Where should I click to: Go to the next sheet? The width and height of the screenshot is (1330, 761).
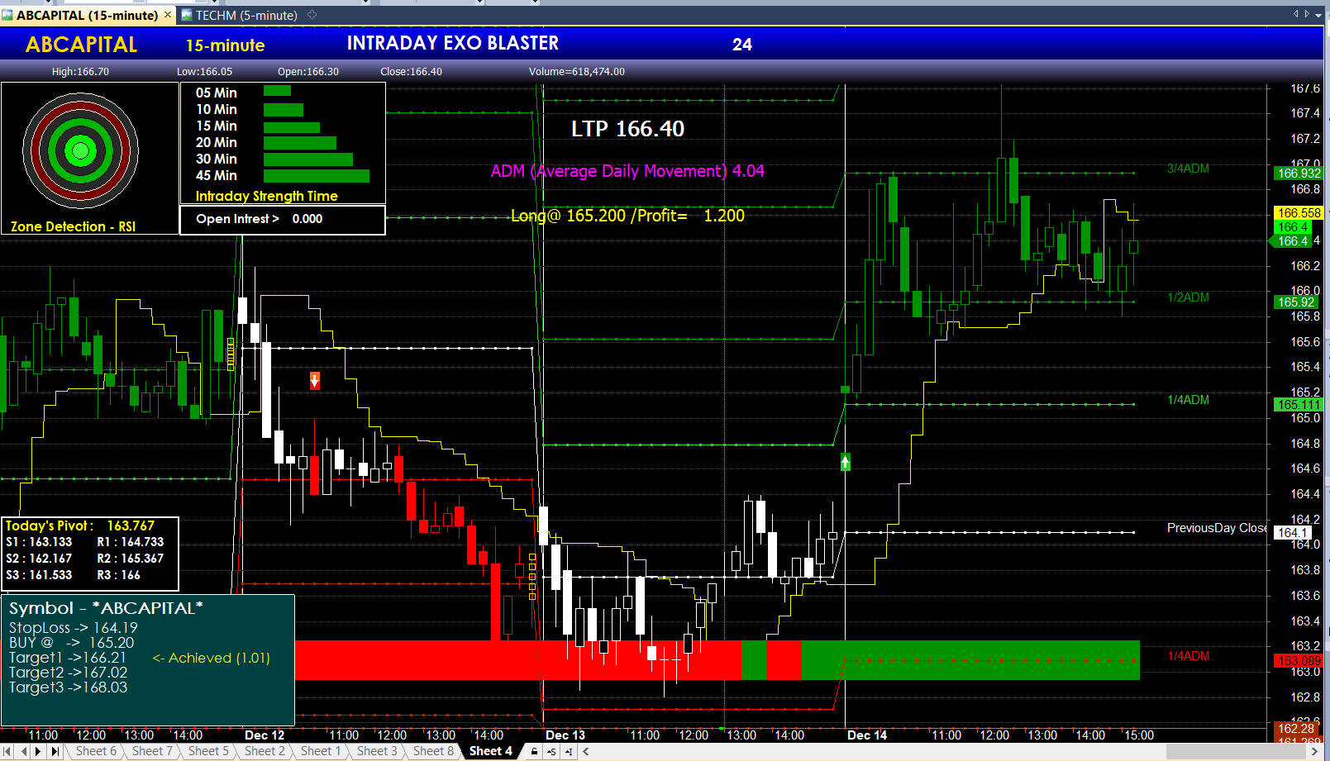39,751
